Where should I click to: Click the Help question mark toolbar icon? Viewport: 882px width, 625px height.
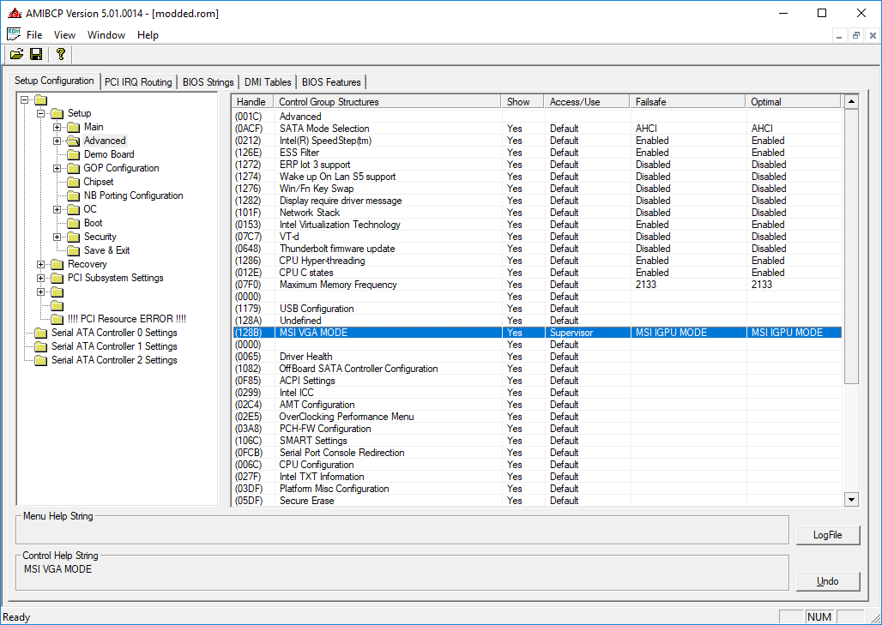61,54
